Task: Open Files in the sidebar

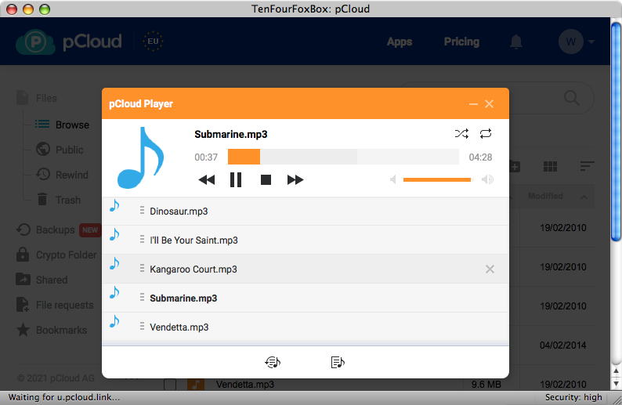Action: tap(37, 98)
